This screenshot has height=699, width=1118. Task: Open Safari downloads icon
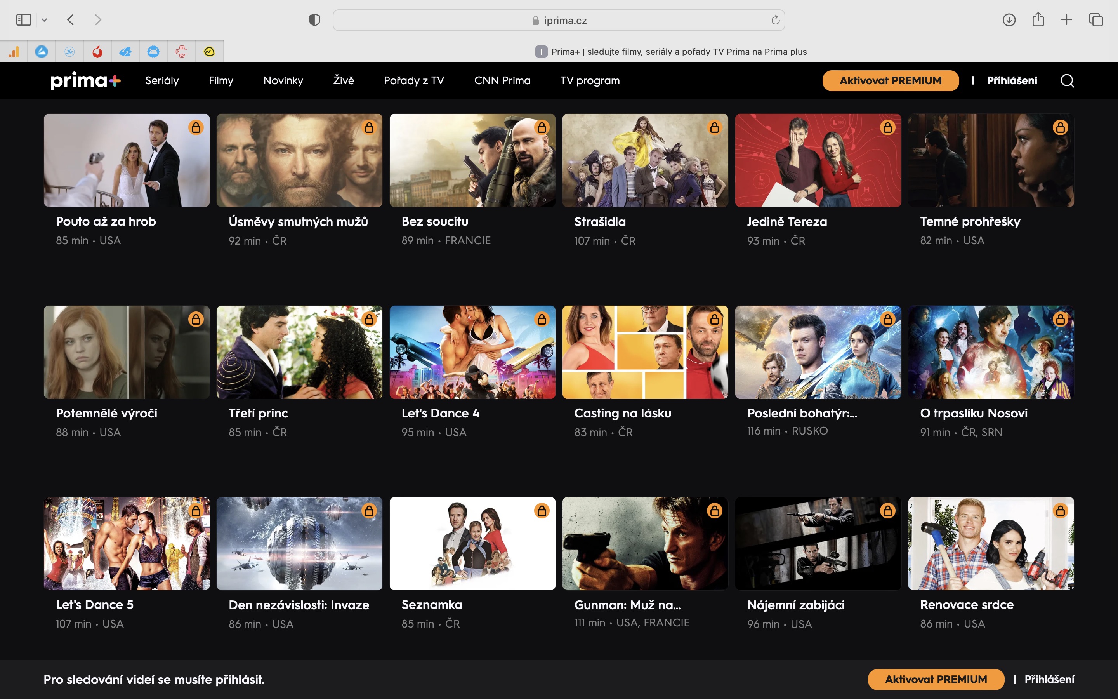1009,20
